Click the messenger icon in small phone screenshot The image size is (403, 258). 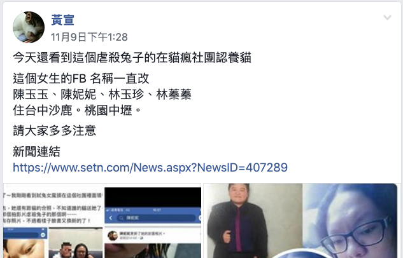(43, 234)
